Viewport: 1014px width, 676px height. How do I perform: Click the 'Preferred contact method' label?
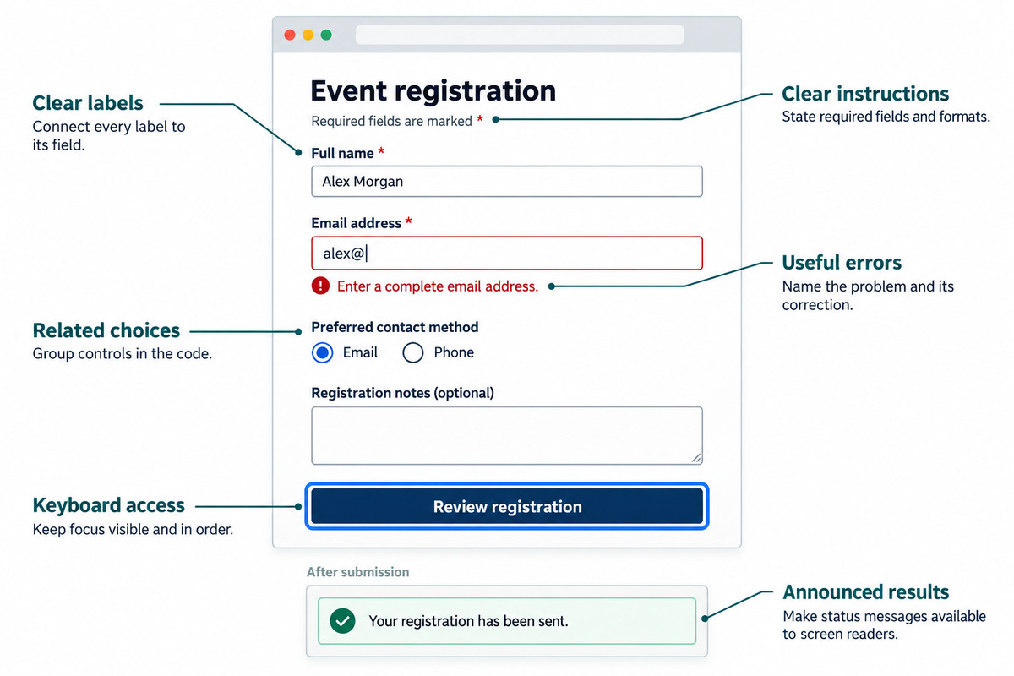[x=395, y=327]
